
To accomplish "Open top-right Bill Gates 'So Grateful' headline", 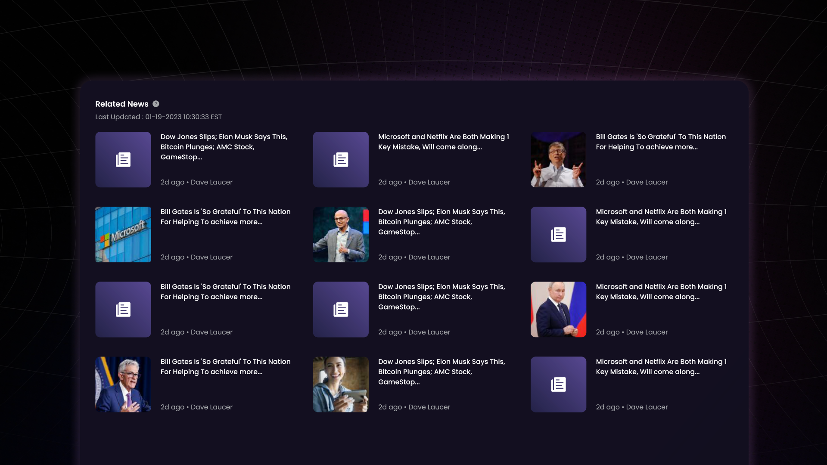I will pyautogui.click(x=660, y=142).
